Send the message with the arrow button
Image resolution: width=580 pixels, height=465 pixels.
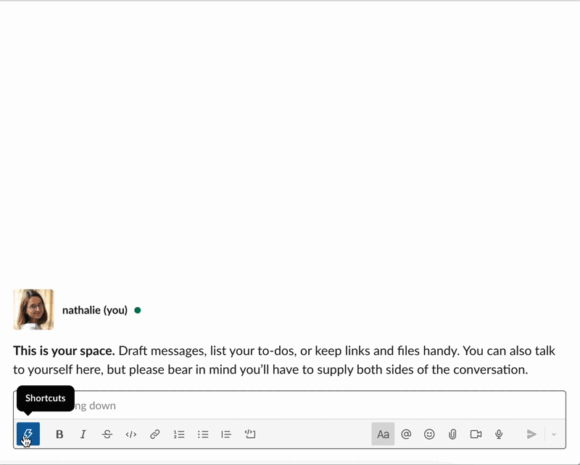(531, 434)
